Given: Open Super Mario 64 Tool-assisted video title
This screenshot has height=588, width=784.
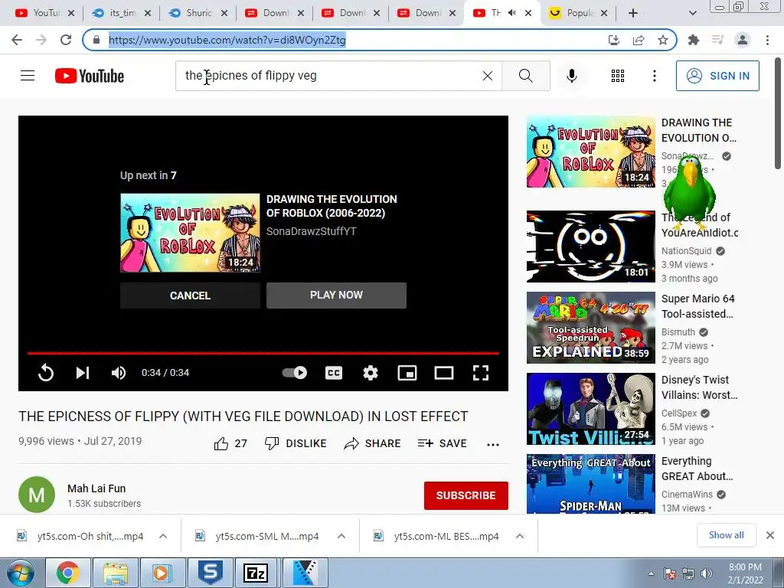Looking at the screenshot, I should 698,306.
